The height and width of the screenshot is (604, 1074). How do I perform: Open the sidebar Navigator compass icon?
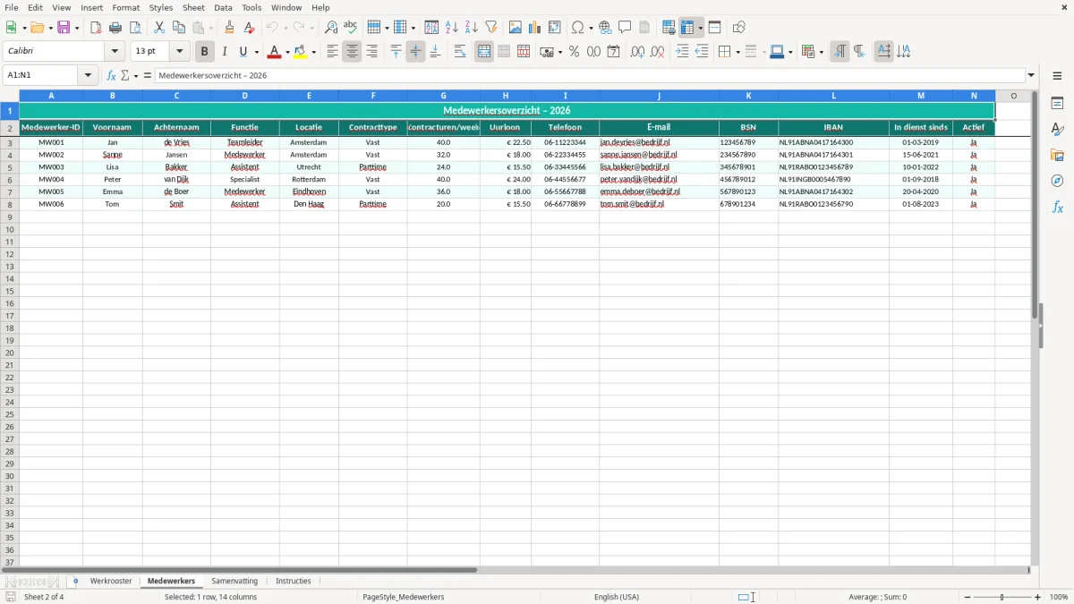(1057, 181)
